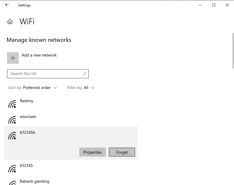The image size is (234, 185).
Task: Focus the Search this list field
Action: (48, 73)
